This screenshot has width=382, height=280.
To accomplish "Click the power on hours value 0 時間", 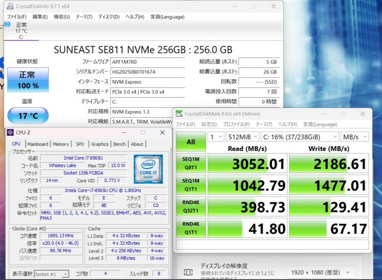I will (x=259, y=102).
